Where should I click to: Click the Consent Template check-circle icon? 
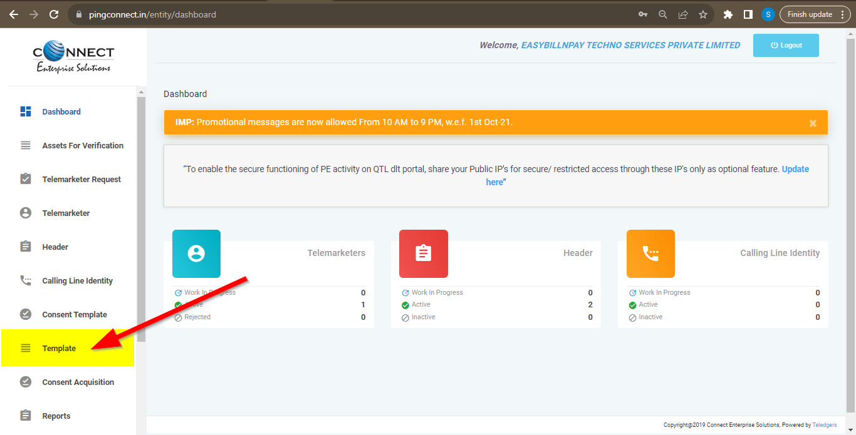point(26,314)
